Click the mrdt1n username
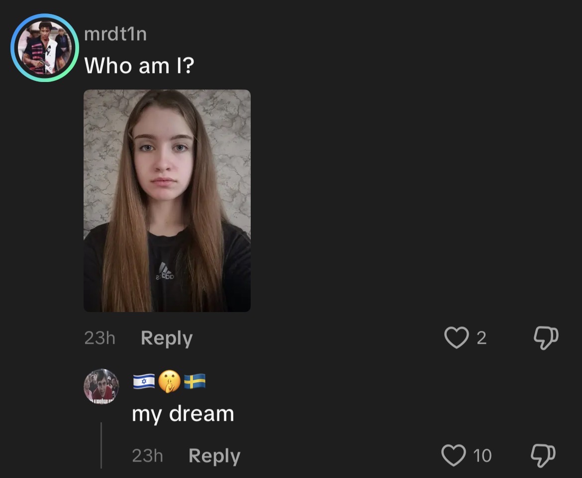The image size is (582, 478). [115, 34]
